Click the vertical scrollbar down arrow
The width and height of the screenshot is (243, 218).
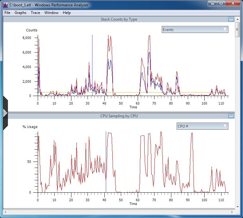click(237, 207)
